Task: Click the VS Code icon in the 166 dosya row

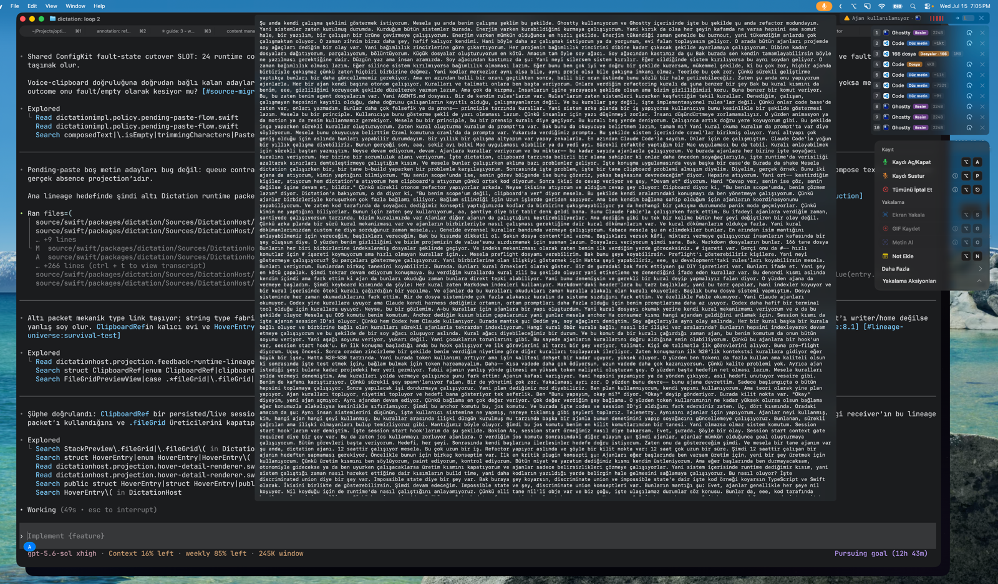Action: pyautogui.click(x=886, y=54)
